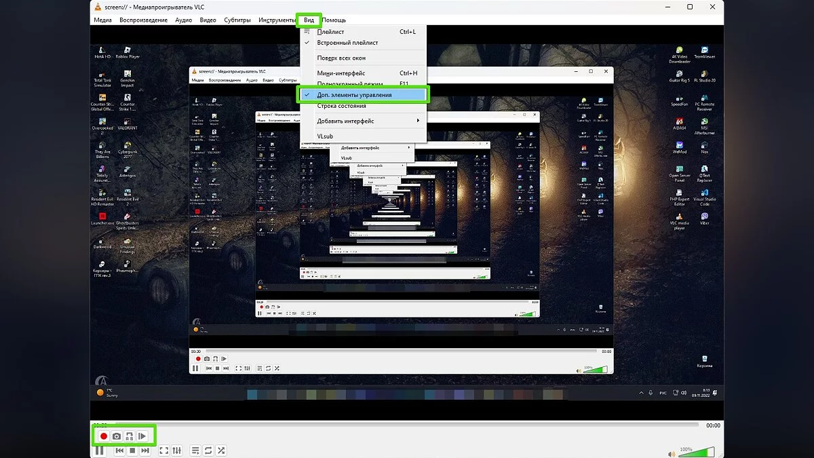Click the VLC cone icon in title bar

click(x=97, y=6)
